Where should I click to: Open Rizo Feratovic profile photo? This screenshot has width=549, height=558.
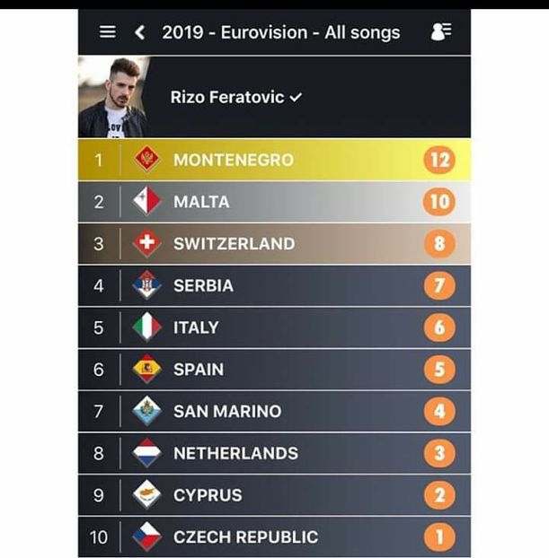pyautogui.click(x=112, y=97)
